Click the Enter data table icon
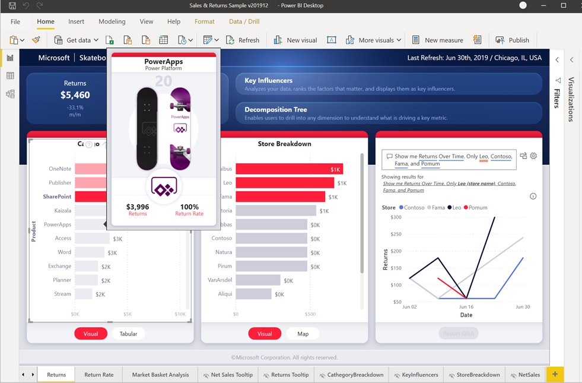Screen dimensions: 582x383 163,40
